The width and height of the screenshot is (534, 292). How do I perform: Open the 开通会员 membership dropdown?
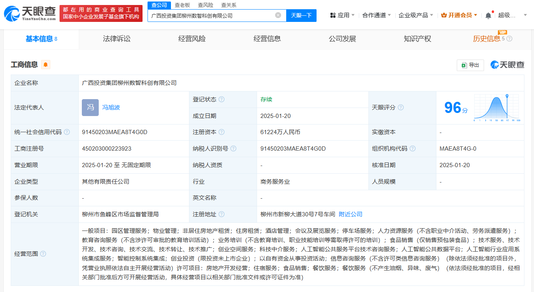[459, 15]
